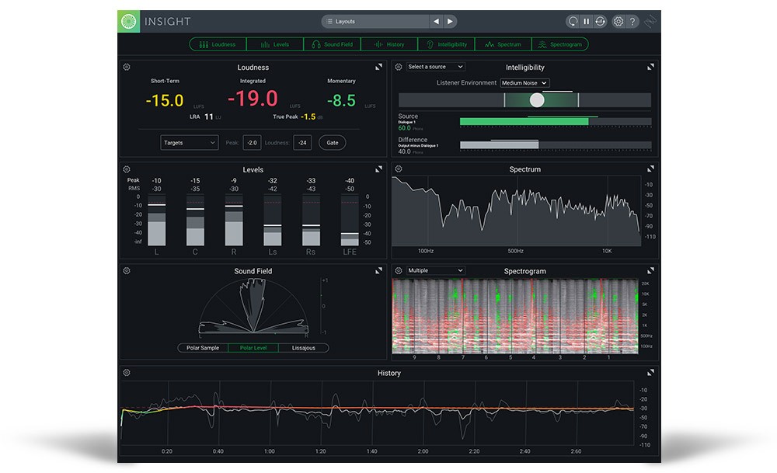Open the help question mark icon

click(x=632, y=22)
